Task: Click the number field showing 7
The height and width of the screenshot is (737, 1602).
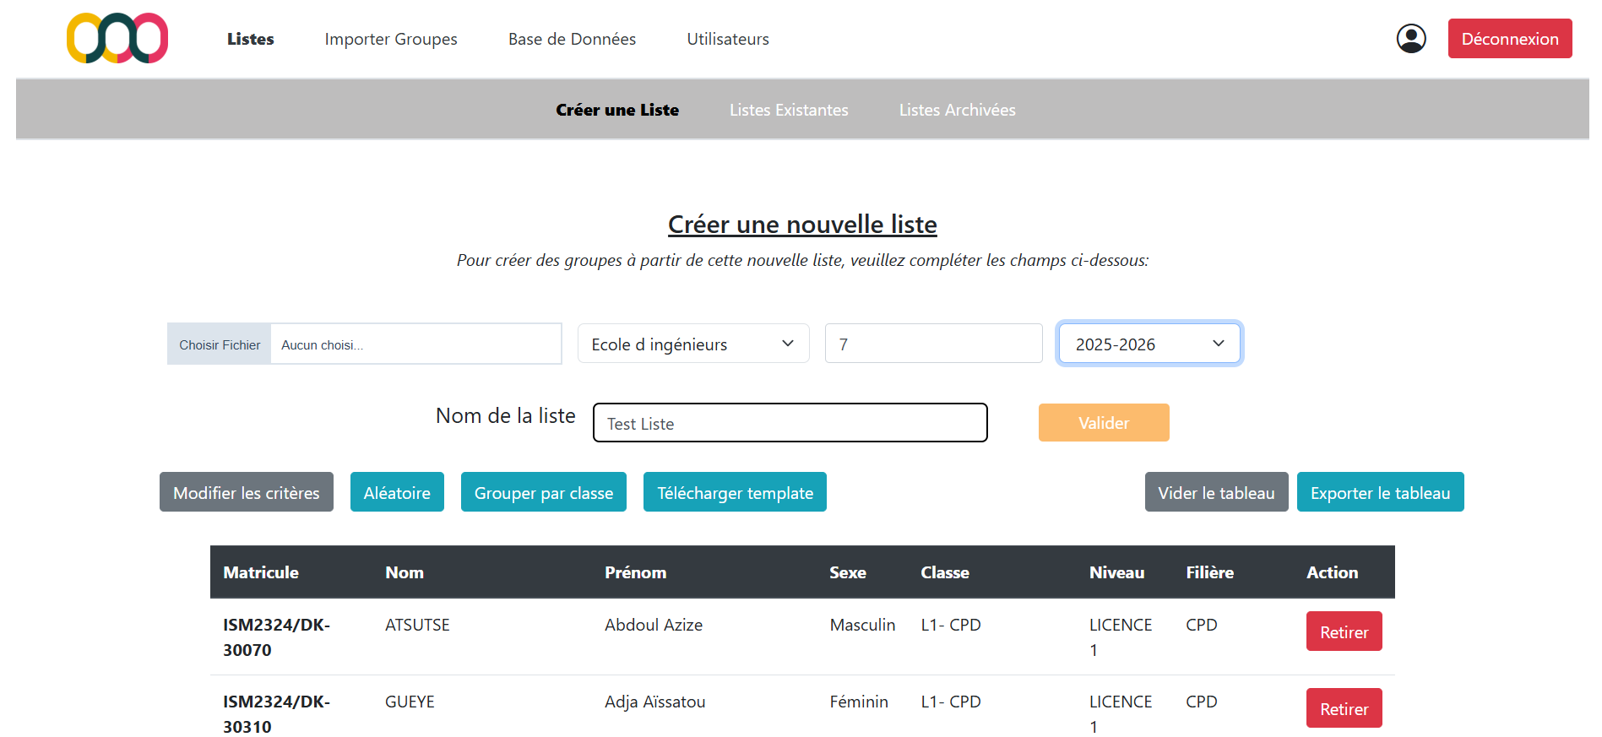Action: (934, 344)
